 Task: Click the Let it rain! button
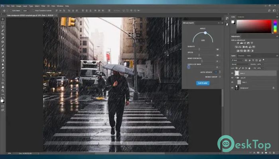(202, 83)
